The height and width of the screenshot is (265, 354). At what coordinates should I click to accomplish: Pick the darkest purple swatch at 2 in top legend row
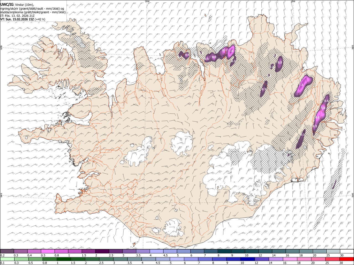[x=102, y=251]
